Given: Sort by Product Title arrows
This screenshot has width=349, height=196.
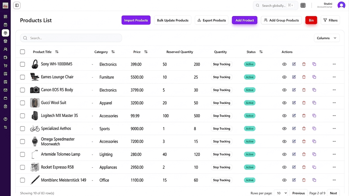Looking at the screenshot, I should [x=57, y=52].
